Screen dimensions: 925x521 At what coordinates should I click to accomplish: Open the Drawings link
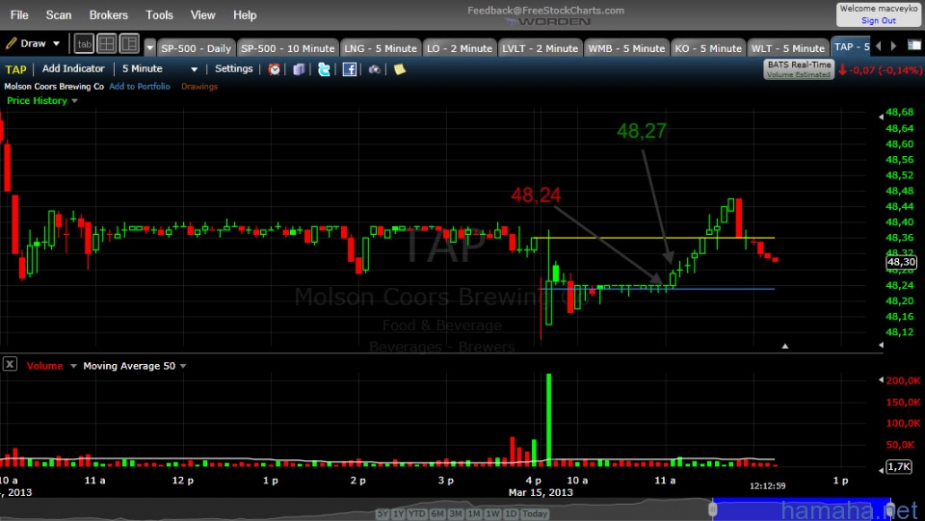pos(199,87)
